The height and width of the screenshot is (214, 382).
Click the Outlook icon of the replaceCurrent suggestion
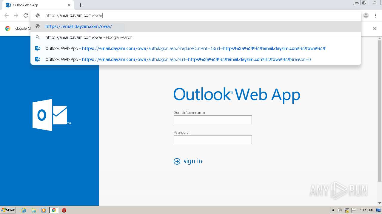point(38,48)
